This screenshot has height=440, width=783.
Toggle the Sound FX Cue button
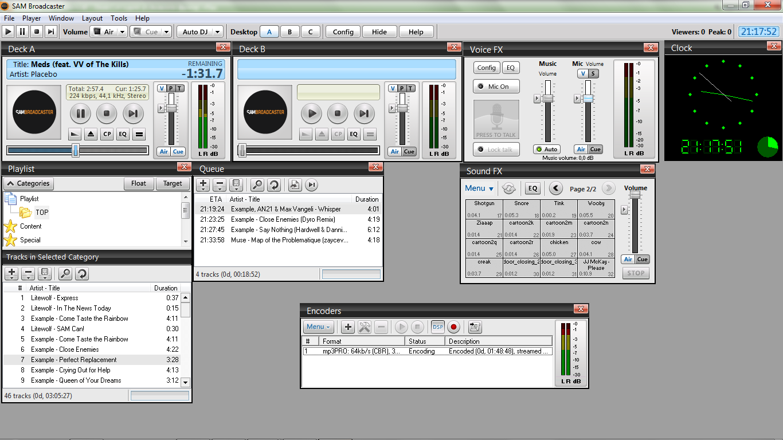click(643, 259)
